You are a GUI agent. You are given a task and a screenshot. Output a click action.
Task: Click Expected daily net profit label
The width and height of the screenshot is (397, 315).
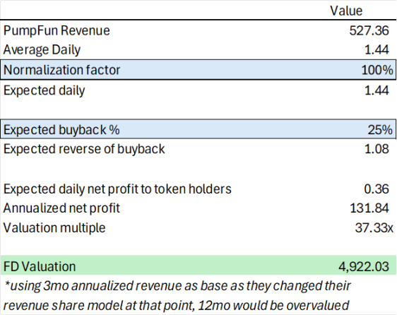click(117, 189)
